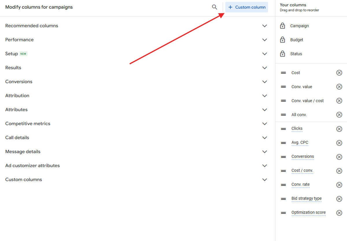
Task: Expand the Setup section
Action: click(x=265, y=54)
